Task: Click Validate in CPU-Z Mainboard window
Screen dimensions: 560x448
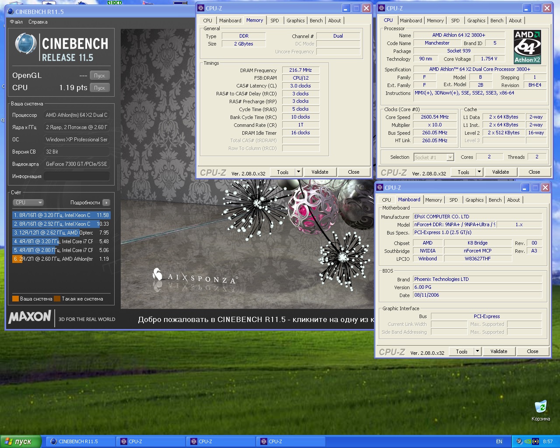Action: pyautogui.click(x=499, y=351)
